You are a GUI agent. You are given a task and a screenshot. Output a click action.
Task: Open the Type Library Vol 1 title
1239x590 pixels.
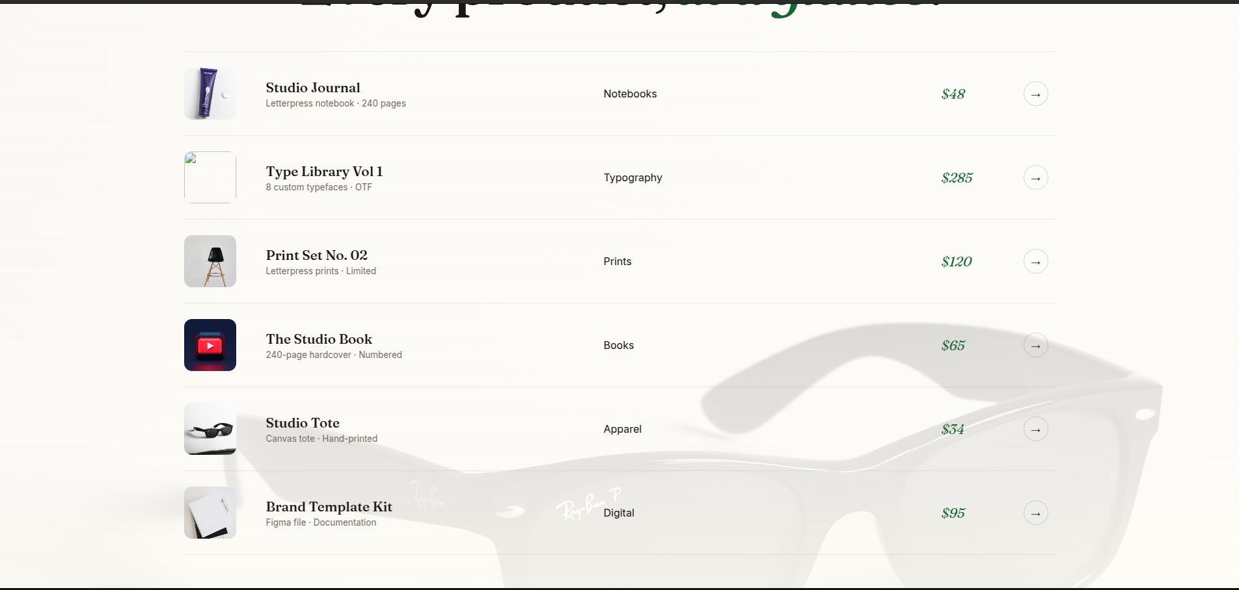pos(324,172)
